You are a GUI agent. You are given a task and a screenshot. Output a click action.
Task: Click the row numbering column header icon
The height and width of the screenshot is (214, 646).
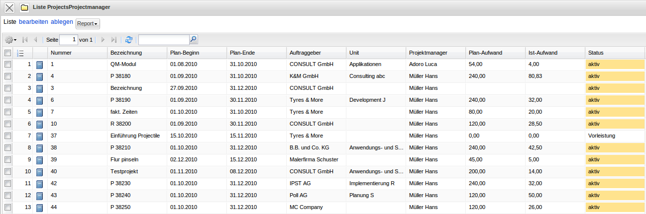coord(20,53)
